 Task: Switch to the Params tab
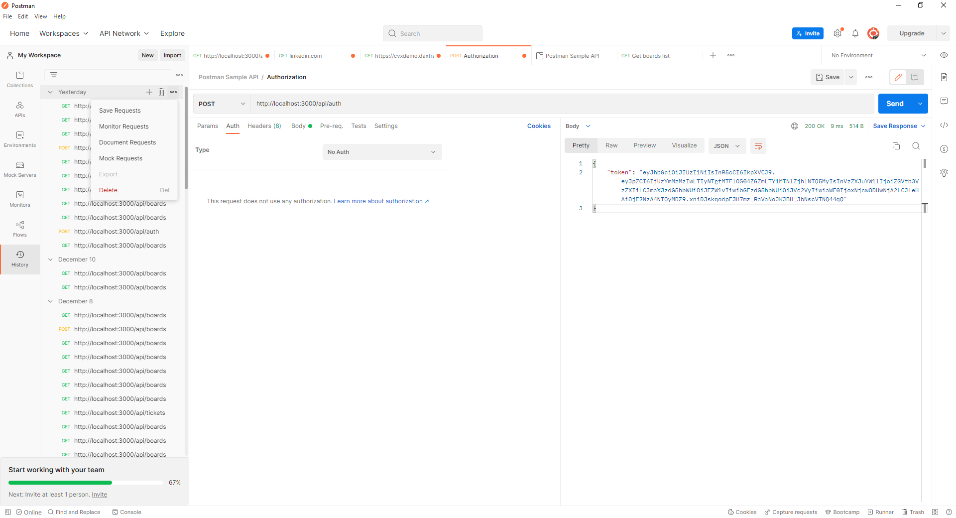coord(208,126)
